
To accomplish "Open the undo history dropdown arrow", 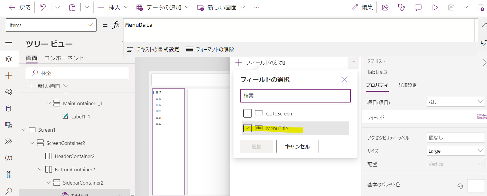I will pos(57,7).
